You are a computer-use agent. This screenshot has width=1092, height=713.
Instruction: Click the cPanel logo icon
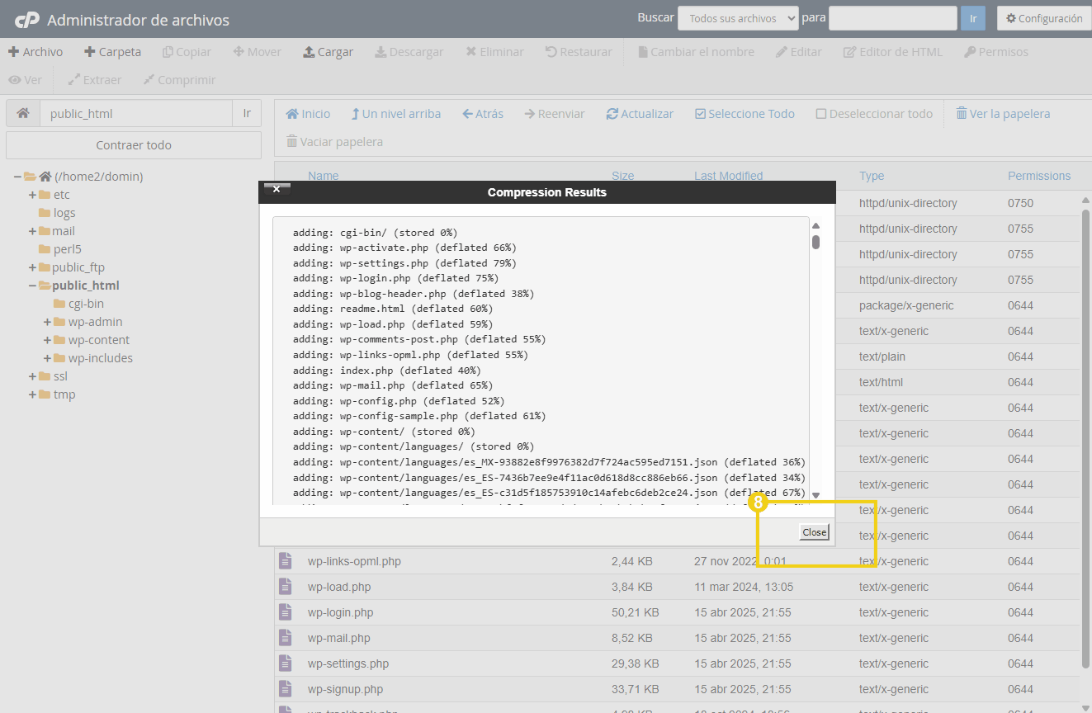coord(27,20)
